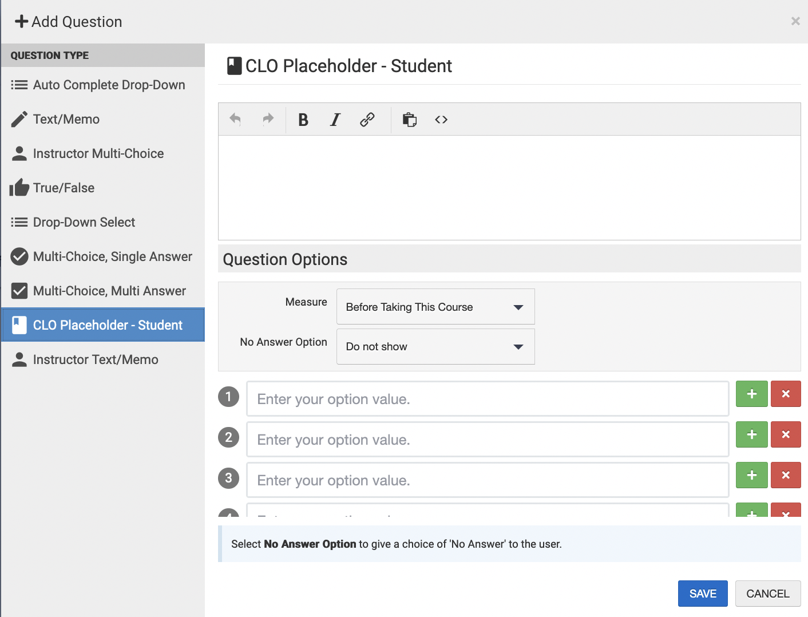Click the No Answer Option hint text

(397, 544)
